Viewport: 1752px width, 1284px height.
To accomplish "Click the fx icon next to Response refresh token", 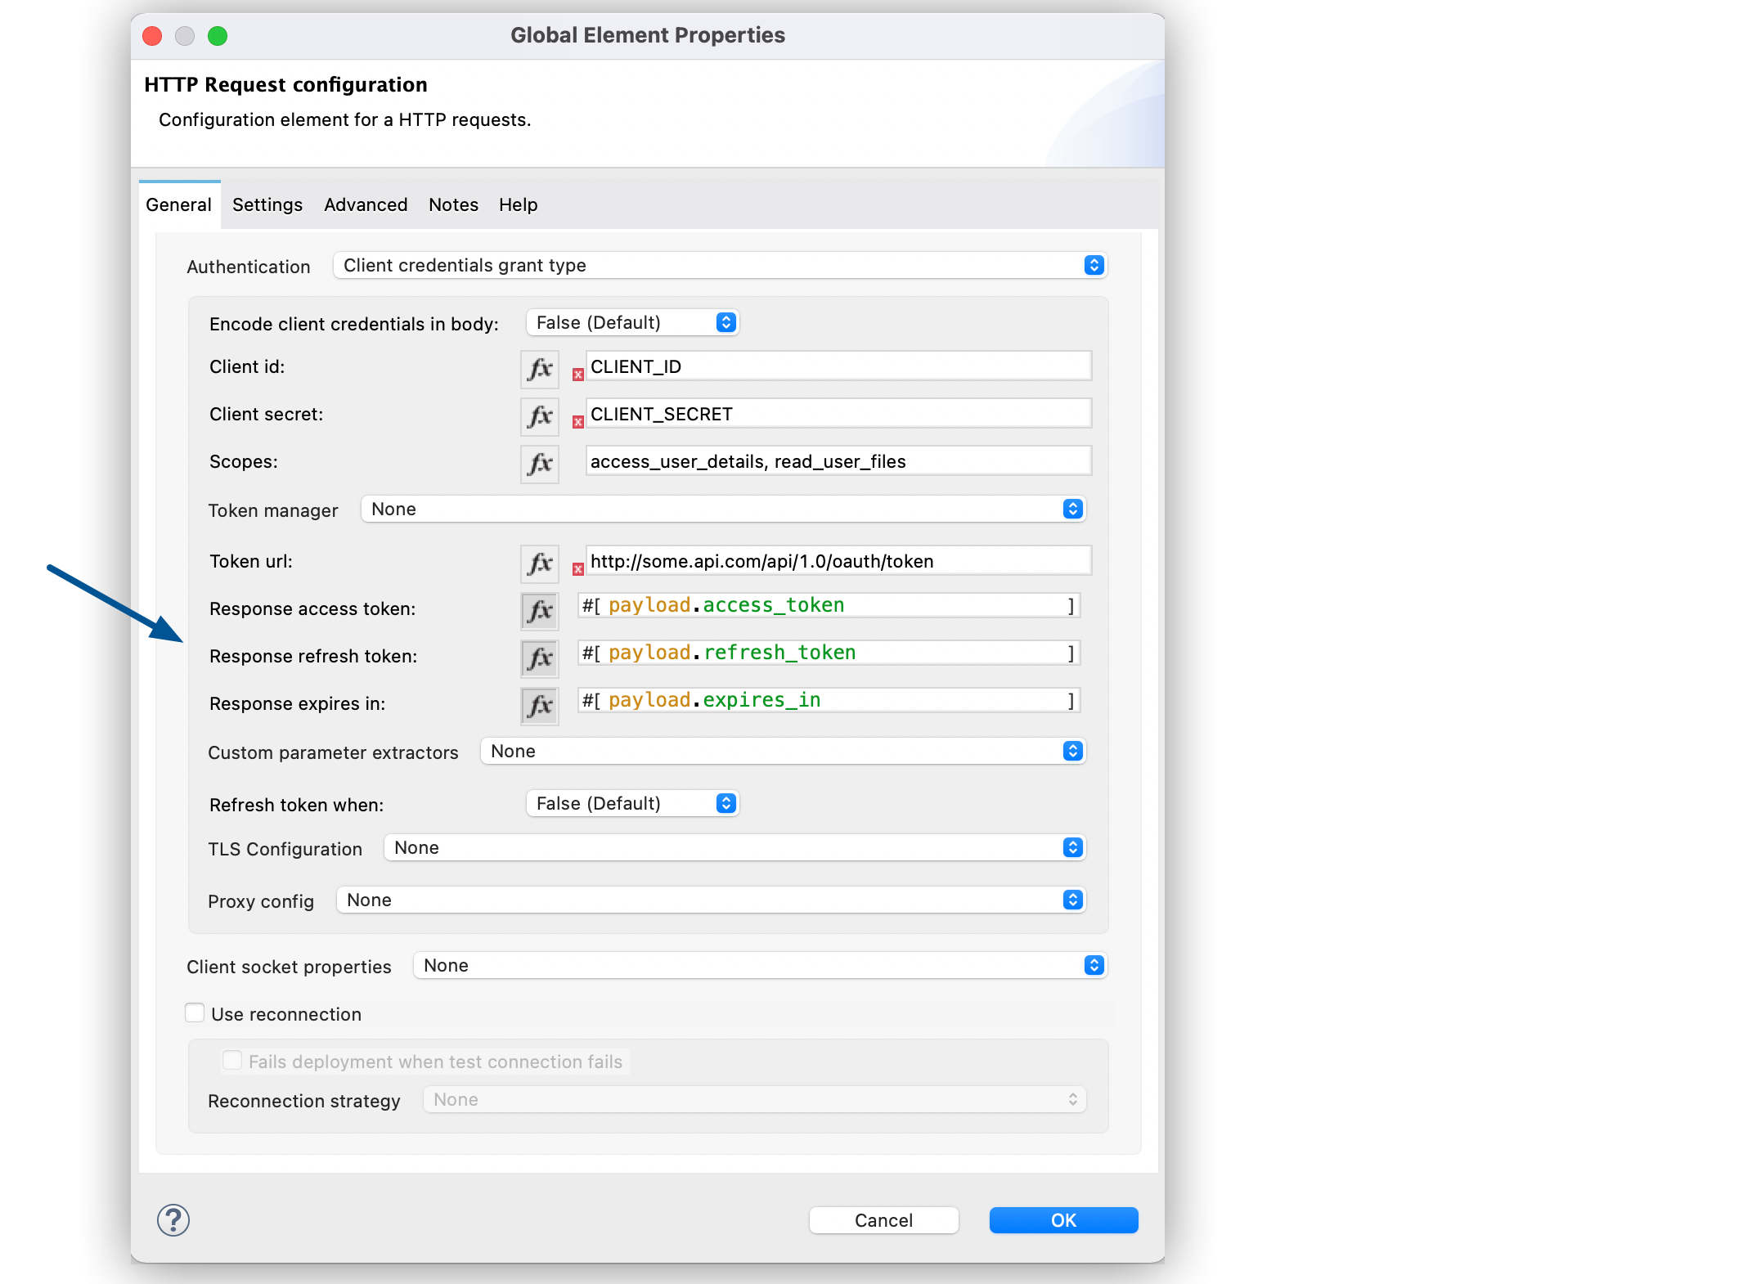I will (540, 654).
